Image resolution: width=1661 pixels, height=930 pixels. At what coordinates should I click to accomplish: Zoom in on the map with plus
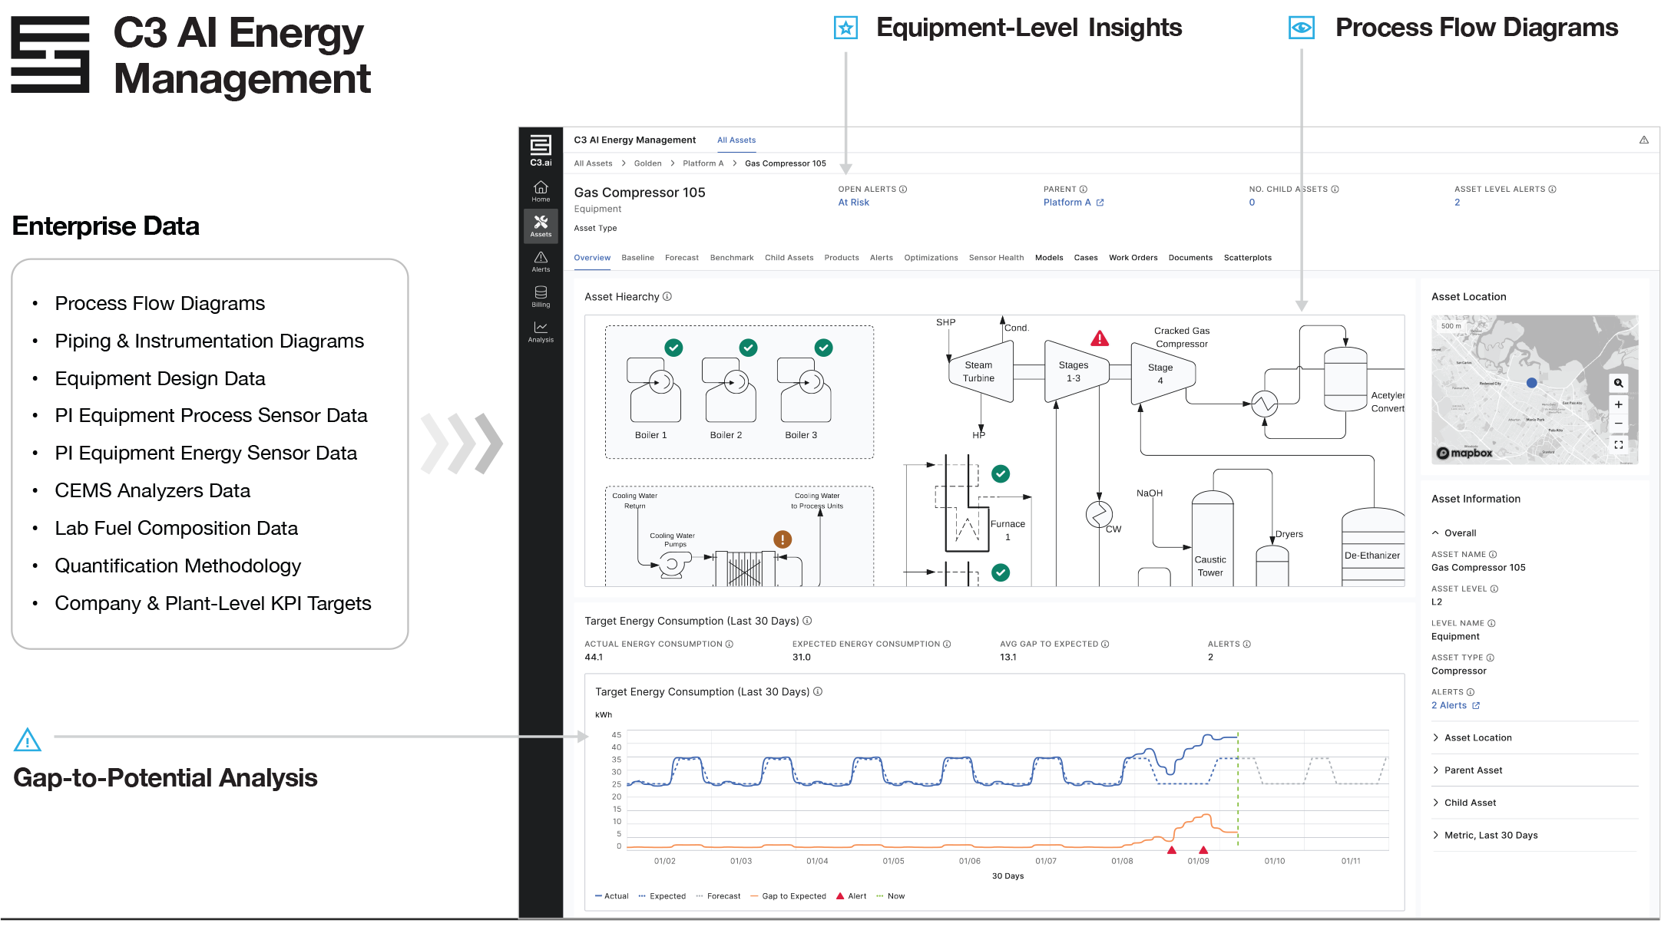click(x=1618, y=404)
